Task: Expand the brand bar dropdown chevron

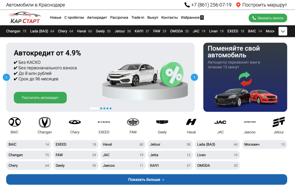Action: [283, 31]
